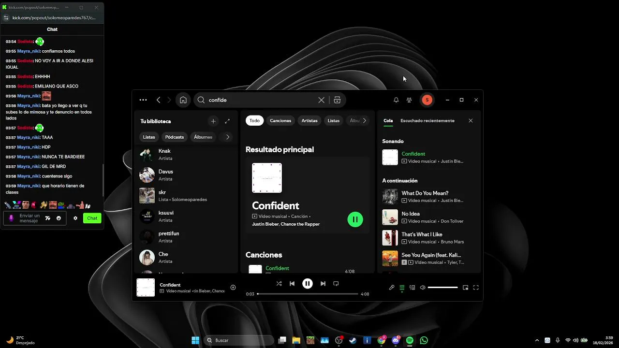Screen dimensions: 619x348
Task: Open artist prettifun in library
Action: [x=186, y=237]
